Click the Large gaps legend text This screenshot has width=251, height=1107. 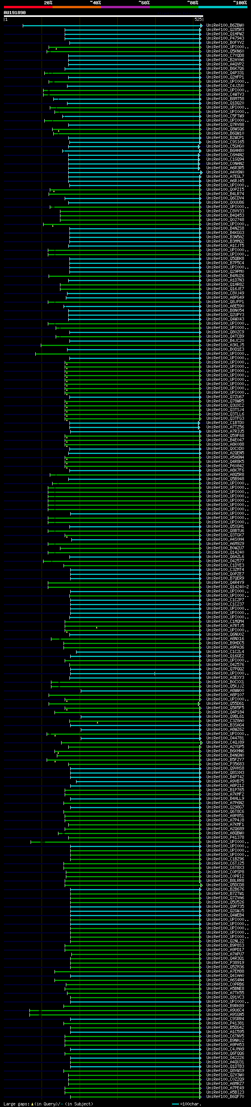coord(48,1103)
